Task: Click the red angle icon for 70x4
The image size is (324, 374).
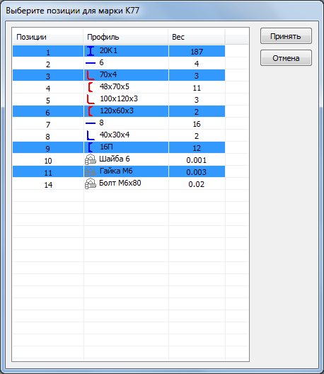Action: coord(91,75)
